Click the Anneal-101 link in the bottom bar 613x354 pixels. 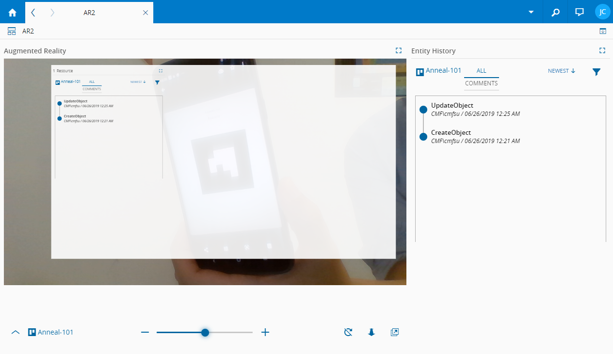(x=55, y=332)
